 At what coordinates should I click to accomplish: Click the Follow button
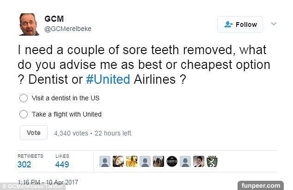[240, 25]
